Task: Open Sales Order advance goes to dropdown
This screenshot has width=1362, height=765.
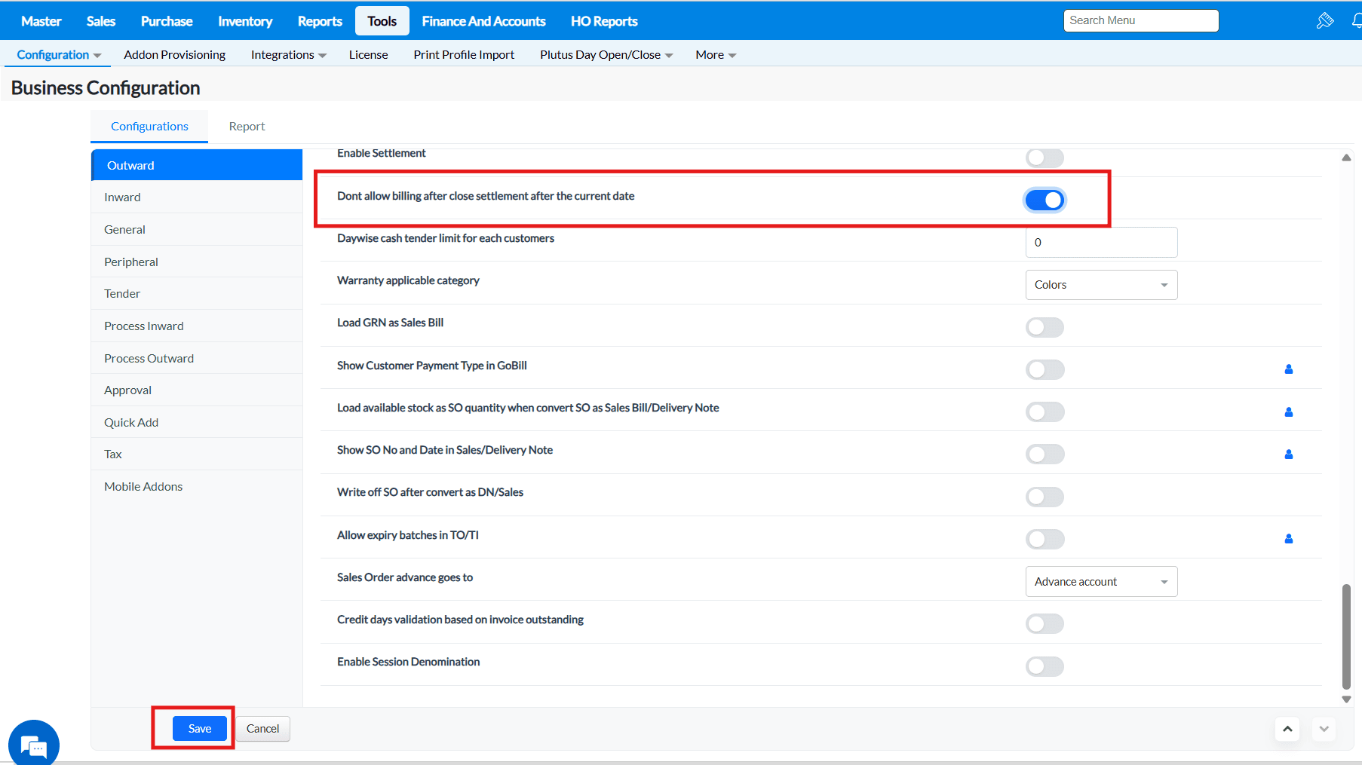Action: click(x=1101, y=582)
